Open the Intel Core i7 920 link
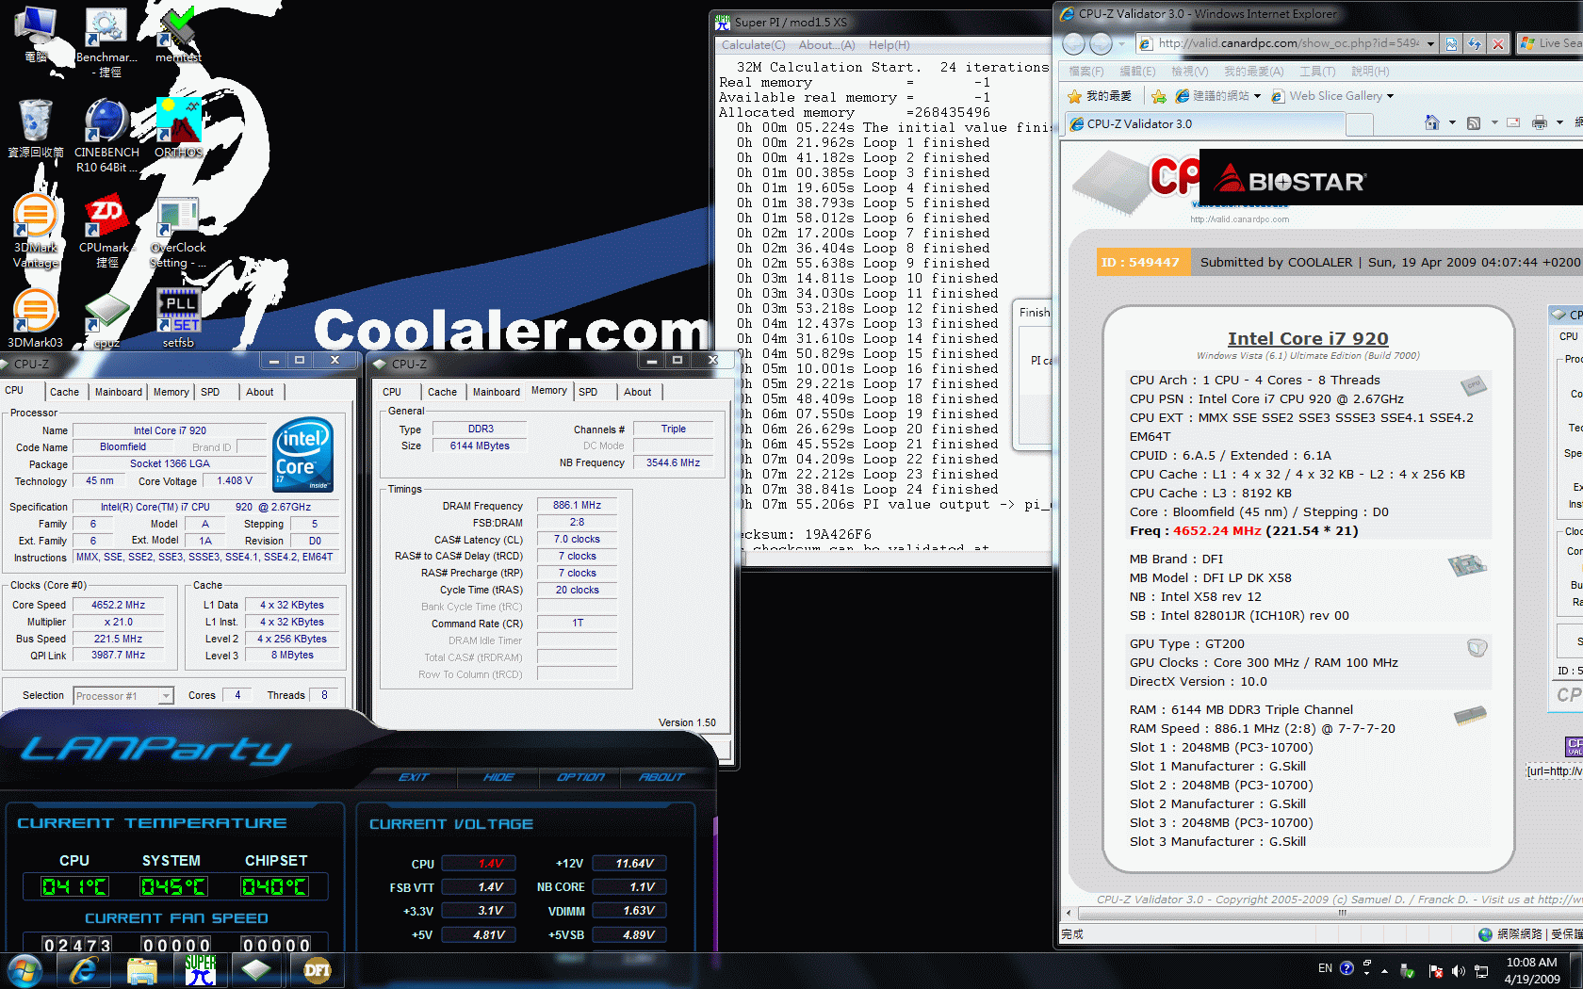This screenshot has height=989, width=1583. pos(1308,338)
